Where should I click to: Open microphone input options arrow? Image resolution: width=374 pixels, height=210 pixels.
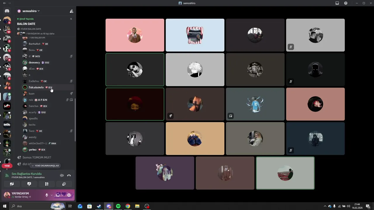point(51,195)
